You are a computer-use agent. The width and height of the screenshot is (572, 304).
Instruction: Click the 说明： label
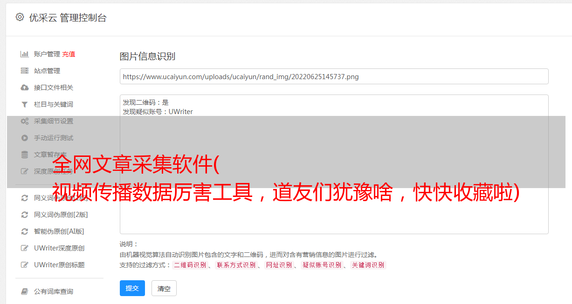pyautogui.click(x=129, y=244)
